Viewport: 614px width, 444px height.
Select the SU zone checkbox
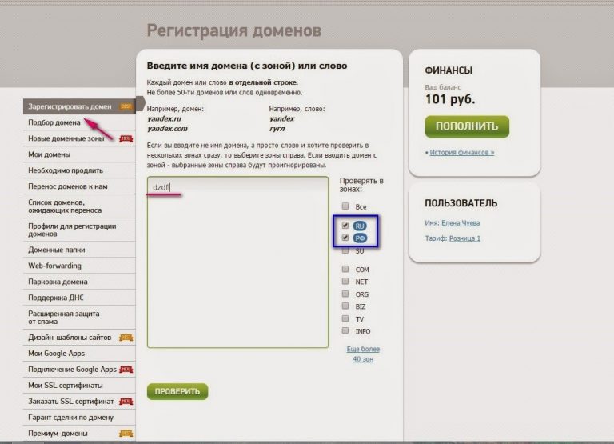point(345,251)
